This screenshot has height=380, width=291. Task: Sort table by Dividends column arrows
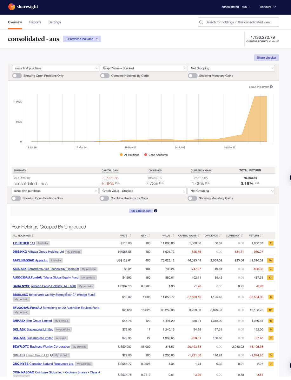click(220, 236)
